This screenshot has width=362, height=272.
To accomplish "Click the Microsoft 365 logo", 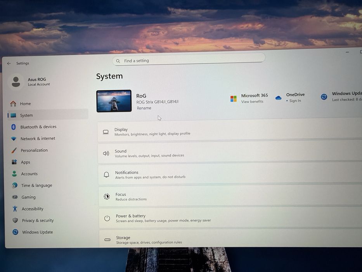I will (234, 99).
